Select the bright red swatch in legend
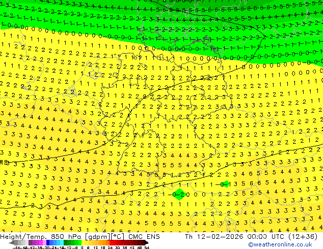The height and width of the screenshot is (249, 323). pyautogui.click(x=111, y=243)
